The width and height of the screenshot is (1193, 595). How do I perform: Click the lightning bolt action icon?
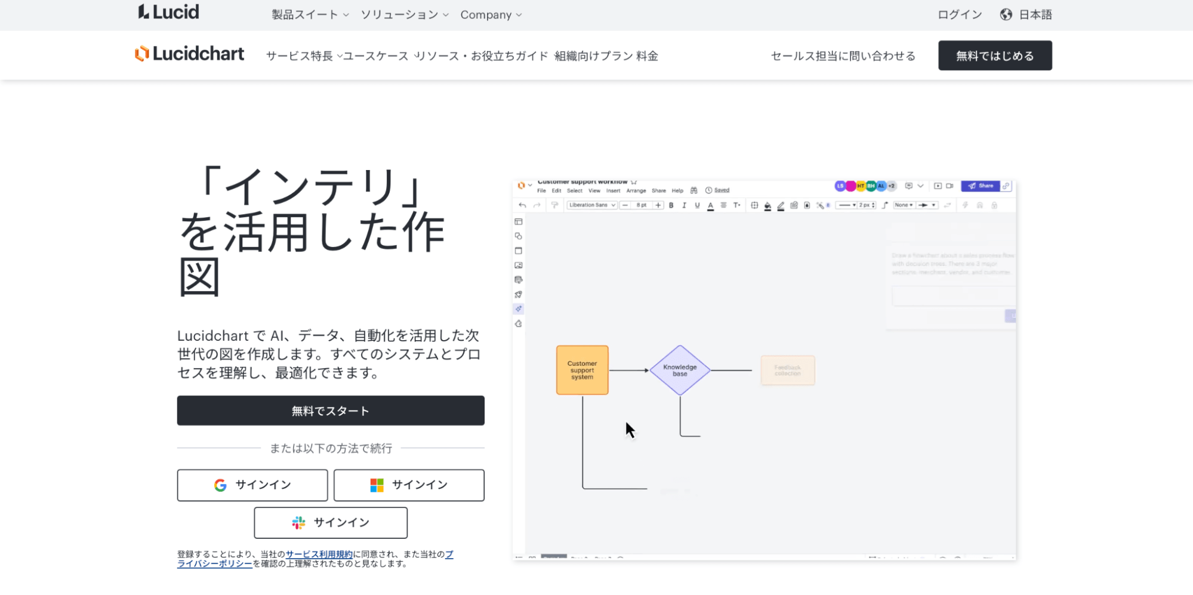coord(965,205)
